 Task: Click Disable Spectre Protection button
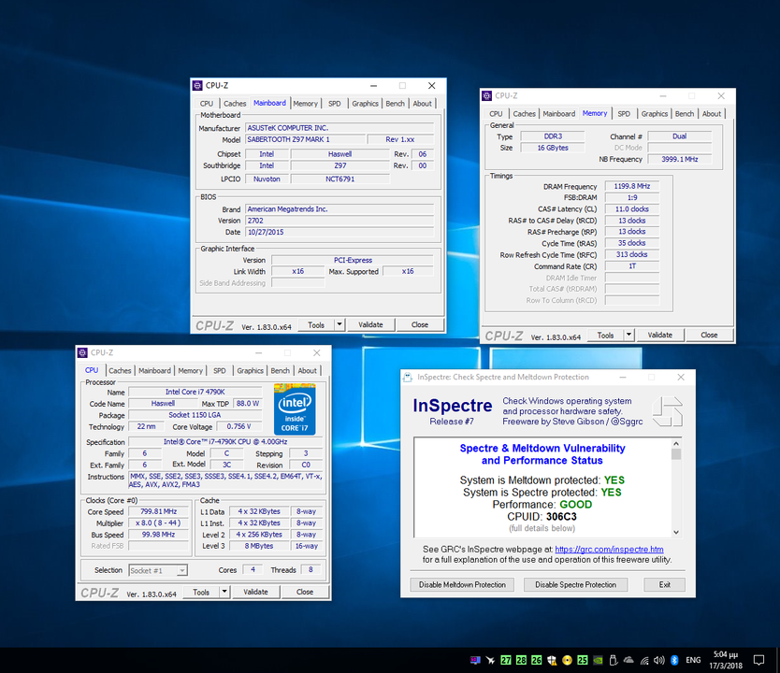(575, 584)
